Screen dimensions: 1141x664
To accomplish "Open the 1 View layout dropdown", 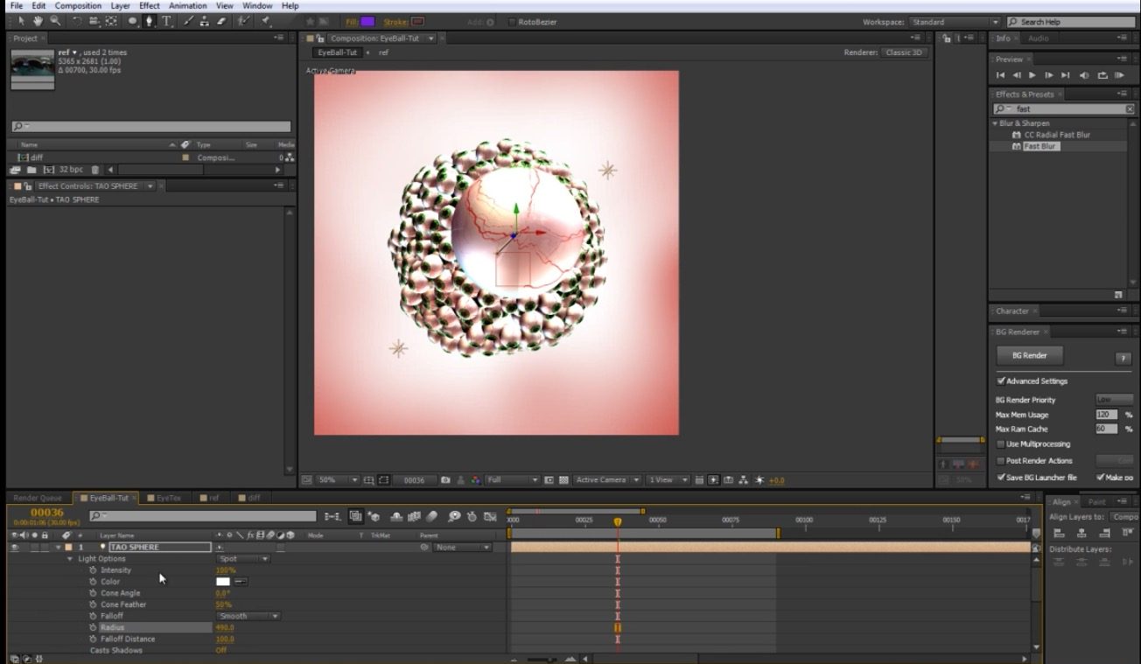I will (668, 480).
